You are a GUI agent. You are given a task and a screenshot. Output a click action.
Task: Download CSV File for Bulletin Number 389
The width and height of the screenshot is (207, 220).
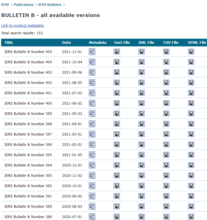(166, 217)
